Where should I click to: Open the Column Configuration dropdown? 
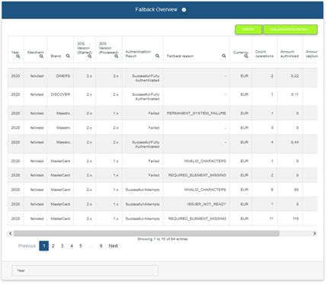coord(290,30)
